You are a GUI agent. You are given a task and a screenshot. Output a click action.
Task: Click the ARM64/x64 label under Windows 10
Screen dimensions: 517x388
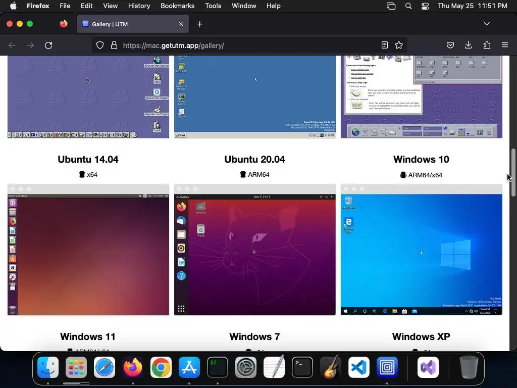(422, 175)
